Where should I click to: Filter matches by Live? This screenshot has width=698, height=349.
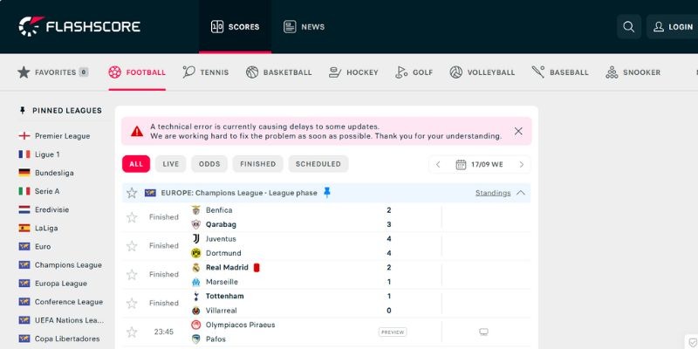pos(170,164)
